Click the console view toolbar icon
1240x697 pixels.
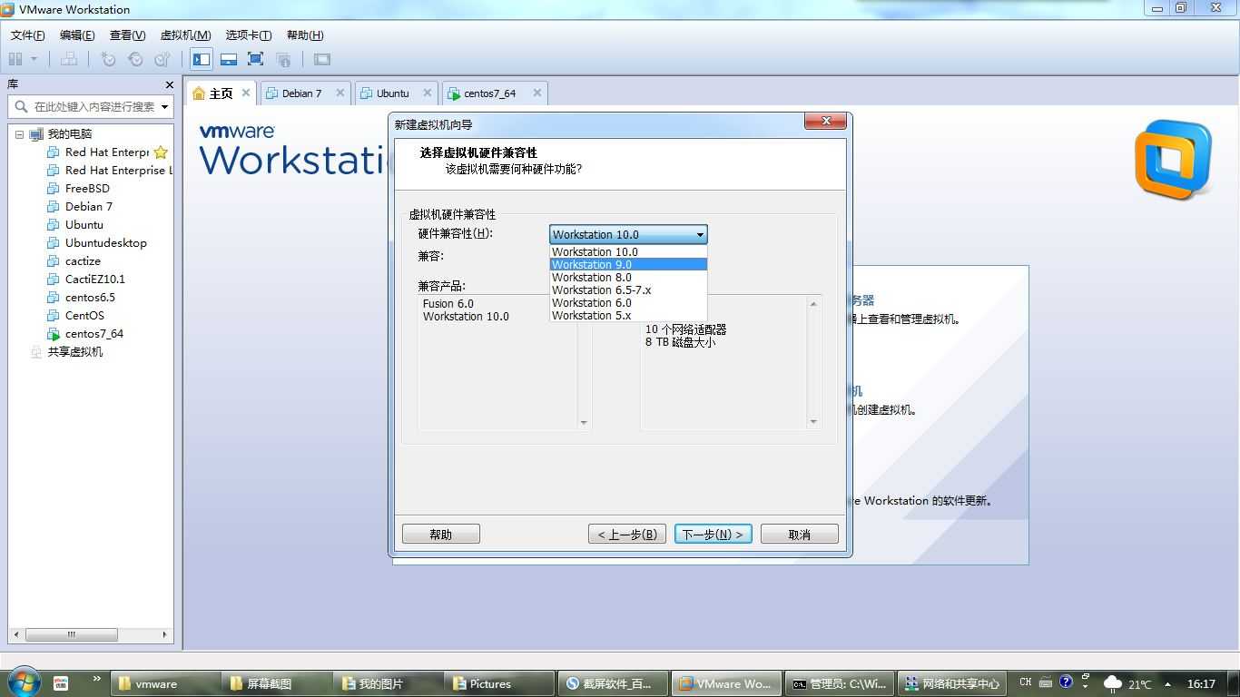322,59
